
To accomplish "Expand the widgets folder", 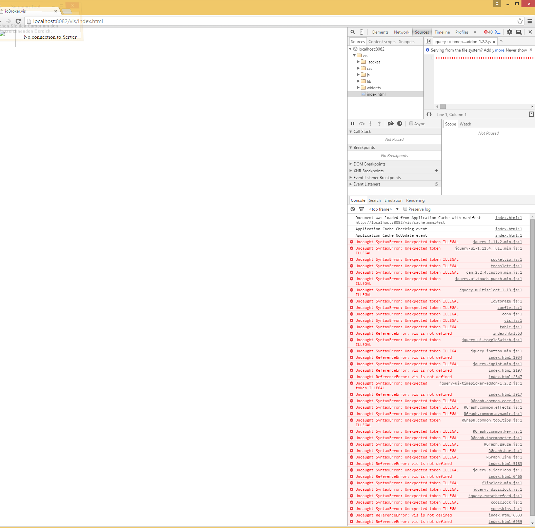I will (358, 87).
